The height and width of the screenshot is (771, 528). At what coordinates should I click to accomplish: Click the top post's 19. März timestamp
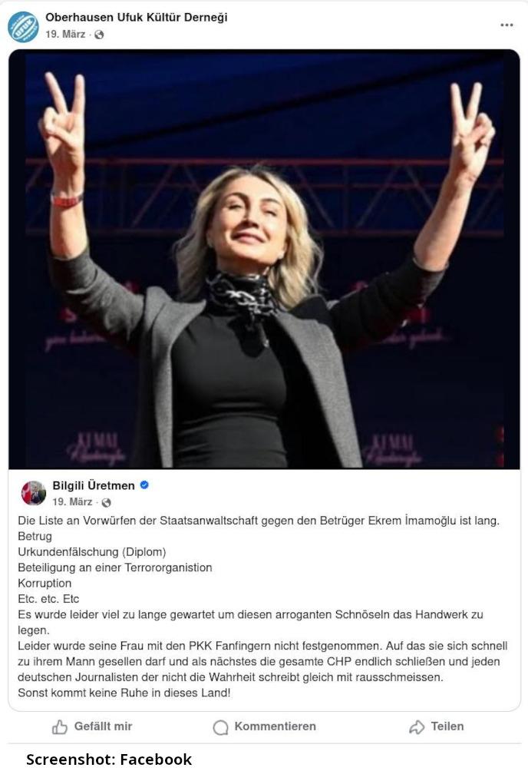65,35
